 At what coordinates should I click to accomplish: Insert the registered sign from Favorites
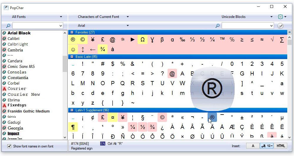73,40
